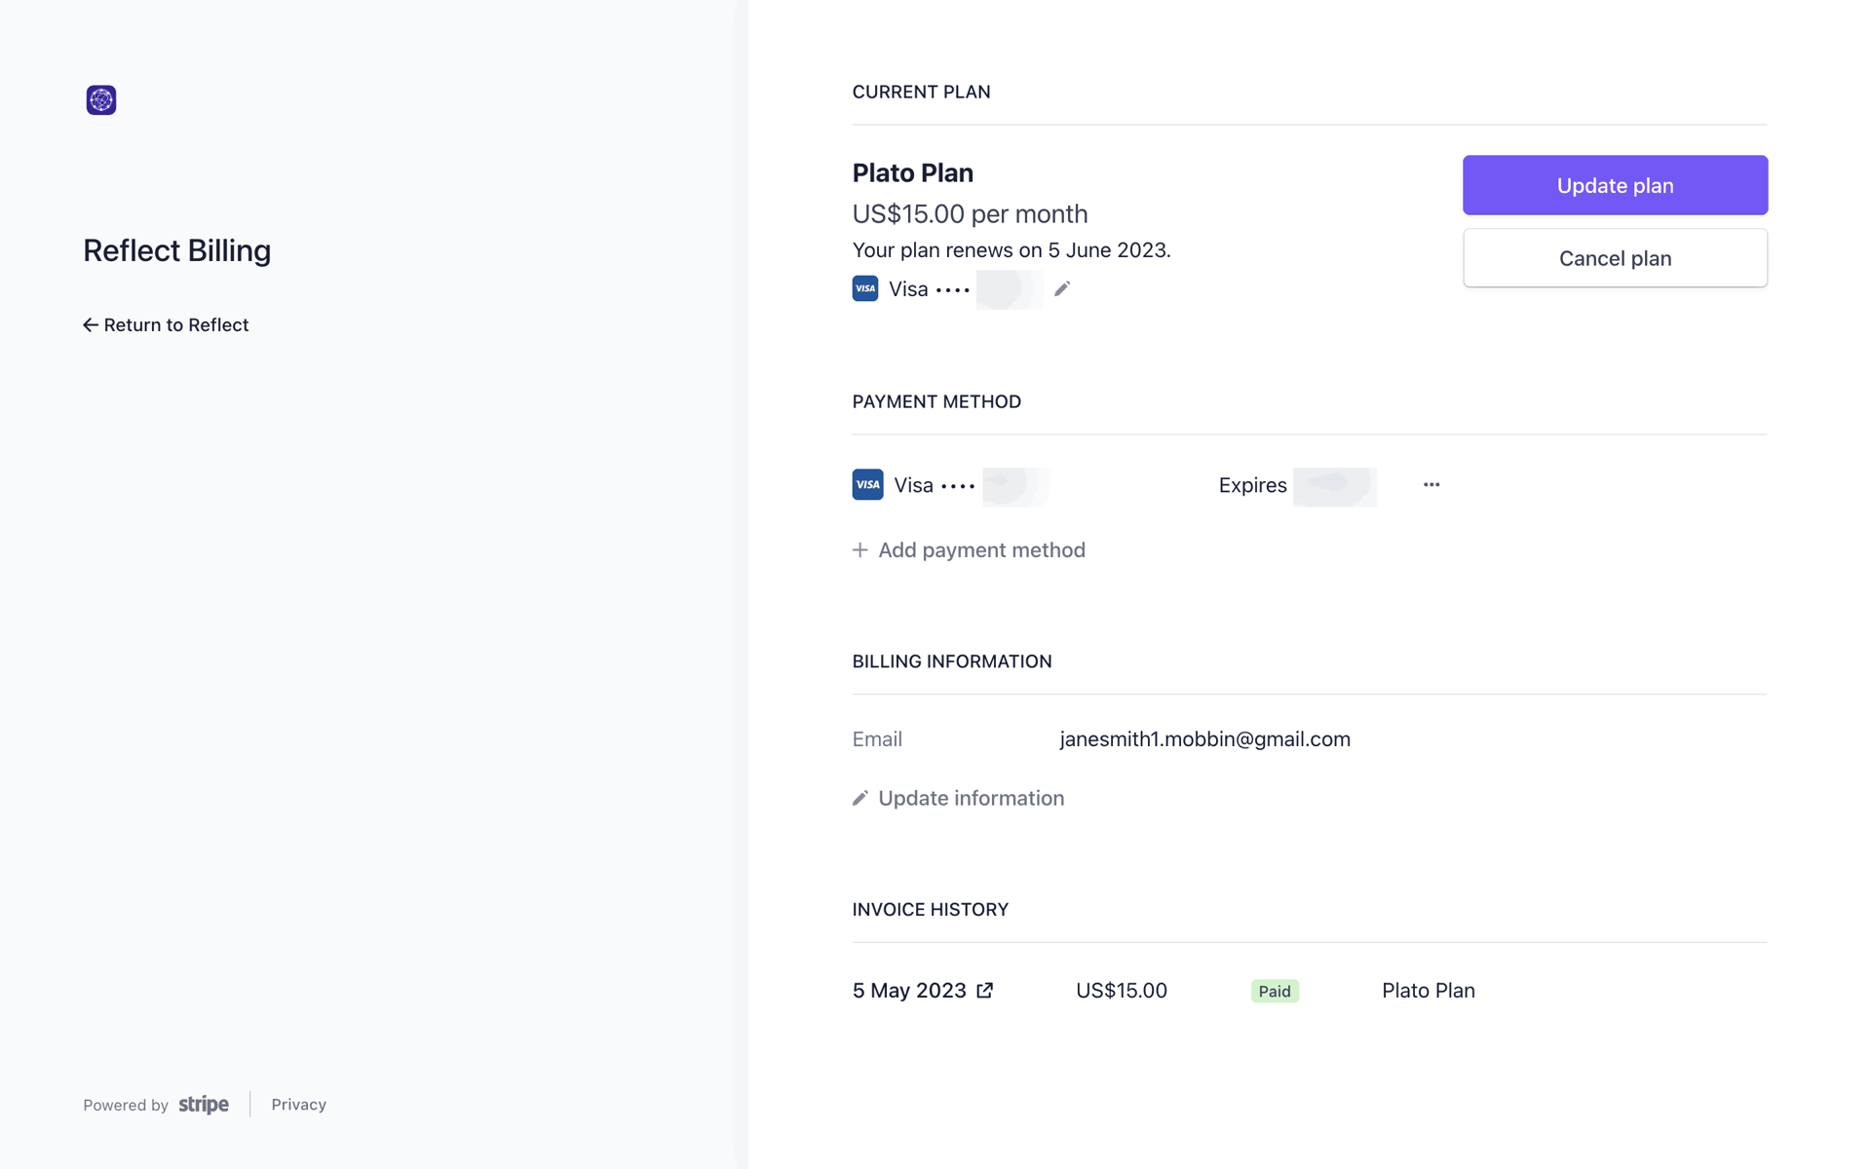Open the 5 May 2023 invoice external link icon

[x=985, y=990]
